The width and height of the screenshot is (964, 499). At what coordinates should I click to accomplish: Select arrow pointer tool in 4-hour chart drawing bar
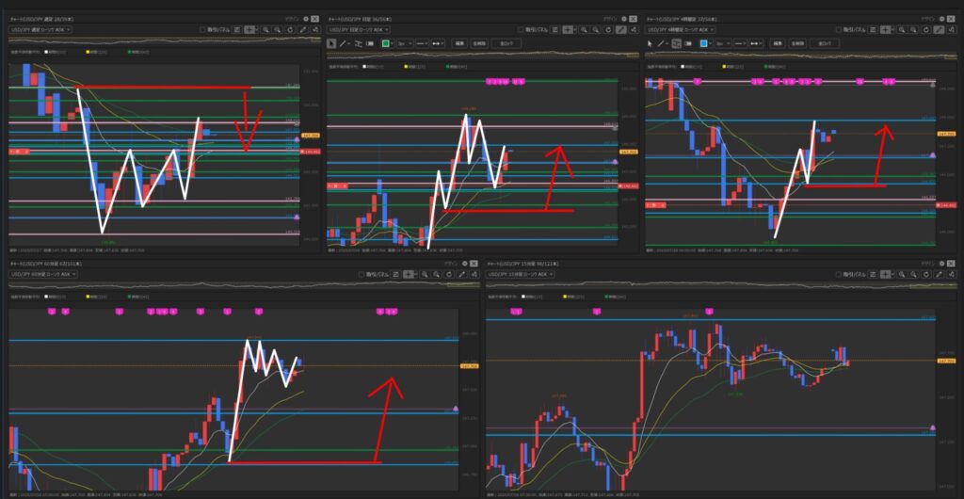coord(650,43)
